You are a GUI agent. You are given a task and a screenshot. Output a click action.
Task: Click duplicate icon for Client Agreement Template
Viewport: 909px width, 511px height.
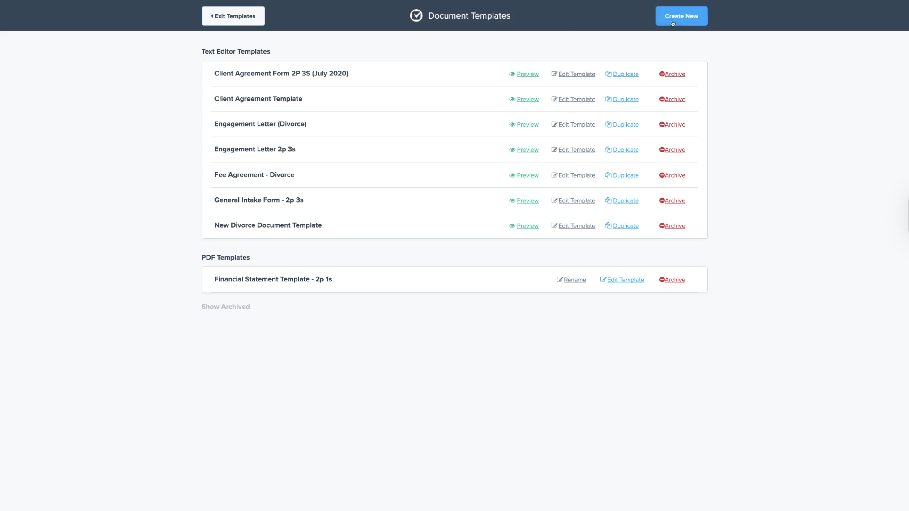coord(608,99)
